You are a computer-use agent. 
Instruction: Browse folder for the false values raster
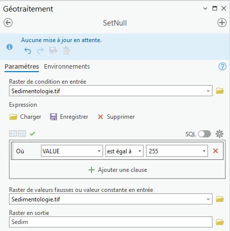pyautogui.click(x=220, y=199)
